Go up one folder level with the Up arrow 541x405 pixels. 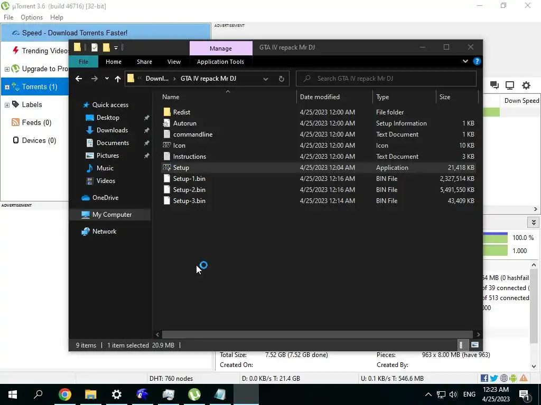click(118, 79)
